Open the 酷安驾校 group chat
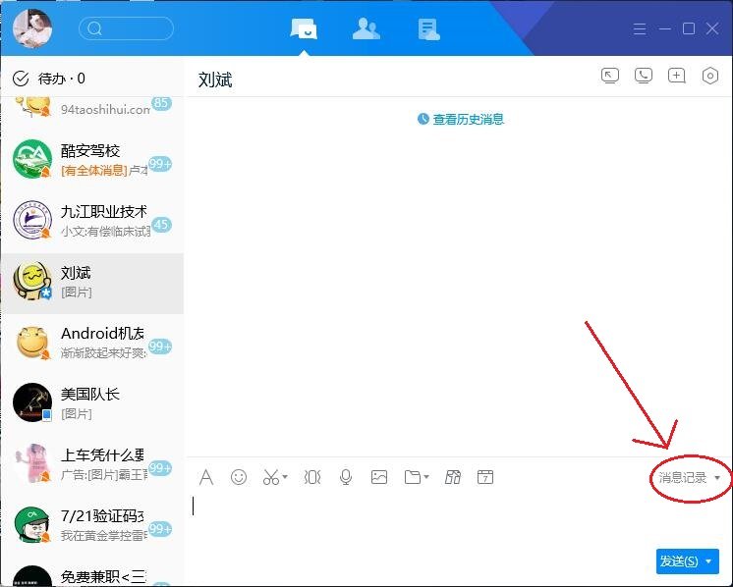The width and height of the screenshot is (733, 587). click(92, 159)
